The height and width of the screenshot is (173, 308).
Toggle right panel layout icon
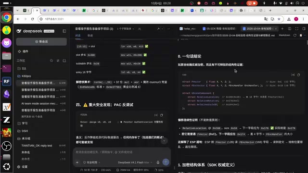point(304,29)
